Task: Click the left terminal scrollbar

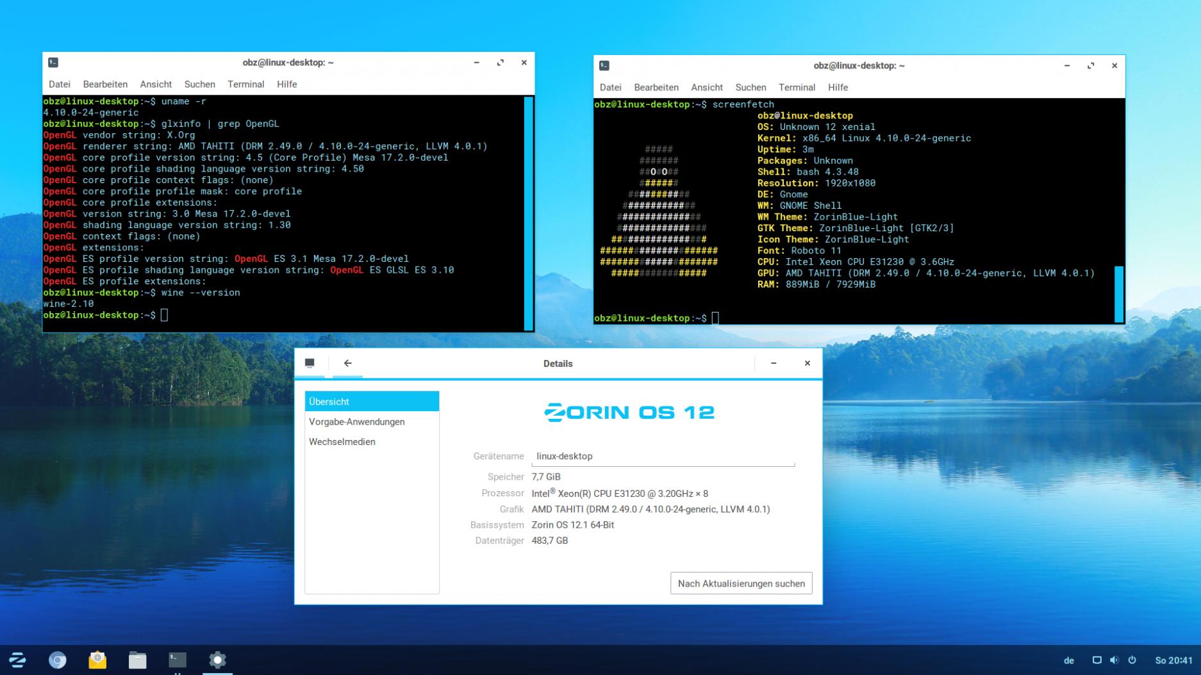Action: [529, 213]
